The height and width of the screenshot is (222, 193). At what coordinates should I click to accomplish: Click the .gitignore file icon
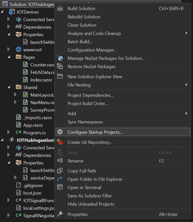coord(19,185)
